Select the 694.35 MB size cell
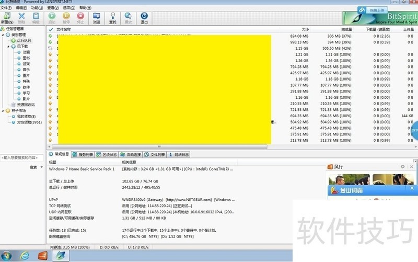The width and height of the screenshot is (418, 262). 299,116
